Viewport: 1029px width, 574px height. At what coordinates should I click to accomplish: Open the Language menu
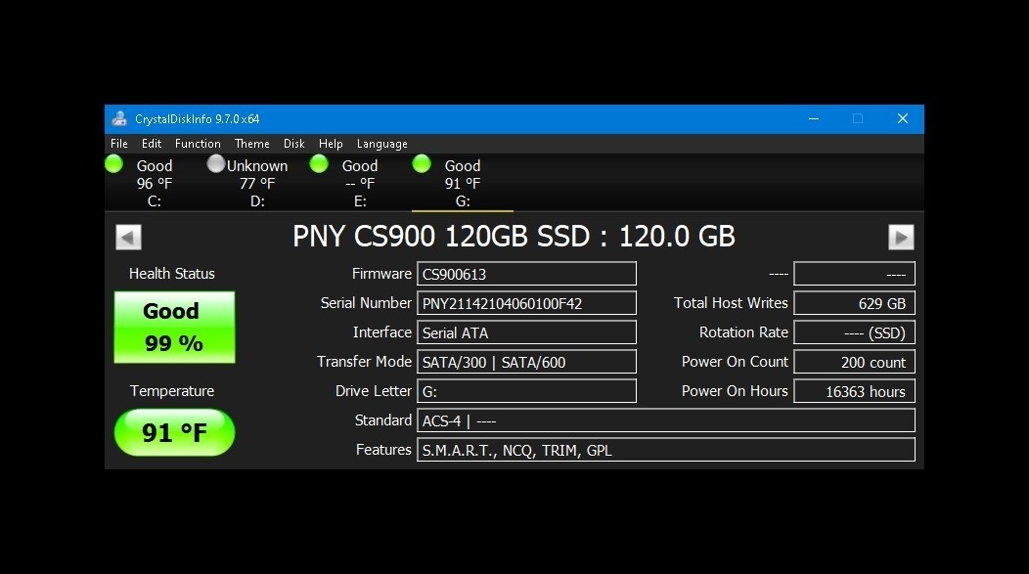click(x=381, y=144)
